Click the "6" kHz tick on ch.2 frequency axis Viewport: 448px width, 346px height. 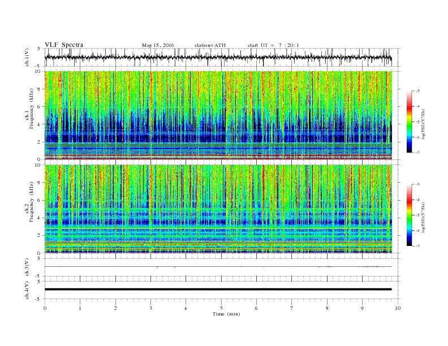[40, 200]
